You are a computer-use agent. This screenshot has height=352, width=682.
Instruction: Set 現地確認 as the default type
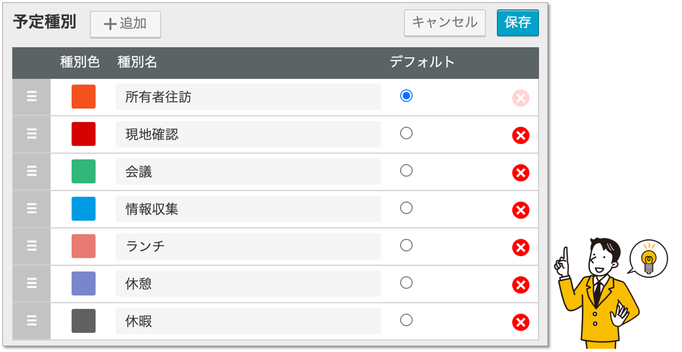click(x=406, y=133)
